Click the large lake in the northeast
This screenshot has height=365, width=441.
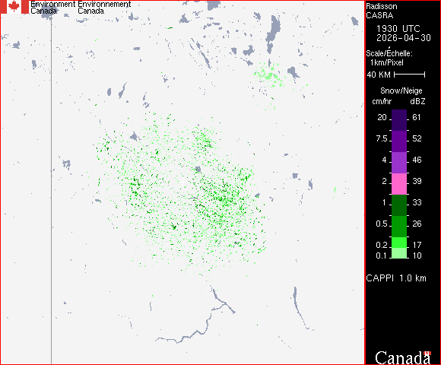[x=273, y=33]
